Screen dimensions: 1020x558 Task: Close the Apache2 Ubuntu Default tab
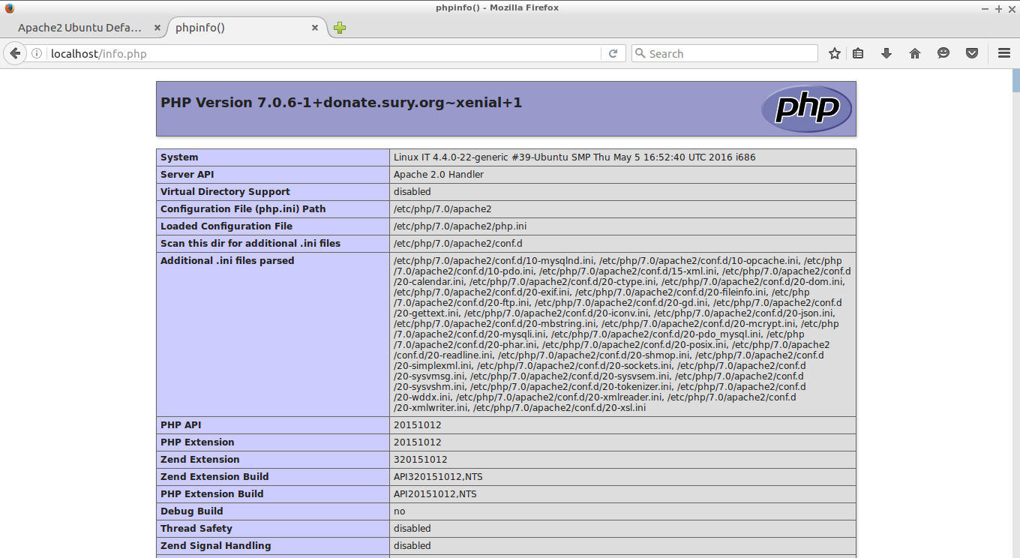157,28
